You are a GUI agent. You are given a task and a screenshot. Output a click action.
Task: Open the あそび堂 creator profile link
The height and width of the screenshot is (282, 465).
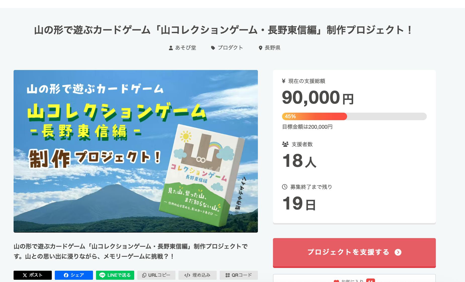coord(185,48)
